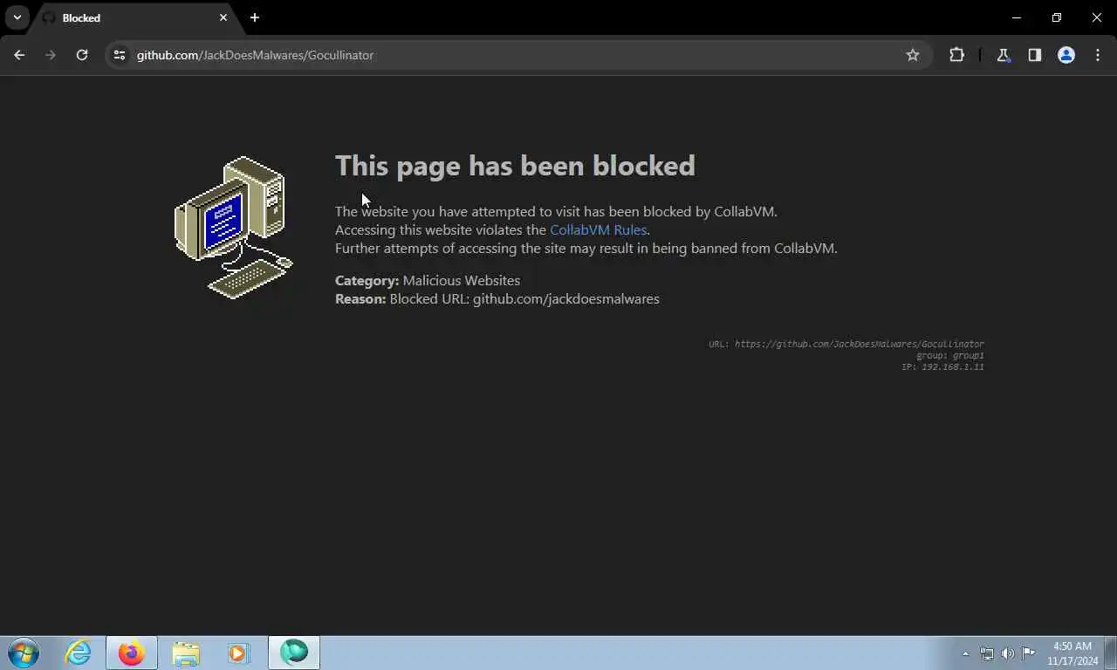The width and height of the screenshot is (1117, 670).
Task: Open the CollabVM Rules link
Action: (598, 229)
